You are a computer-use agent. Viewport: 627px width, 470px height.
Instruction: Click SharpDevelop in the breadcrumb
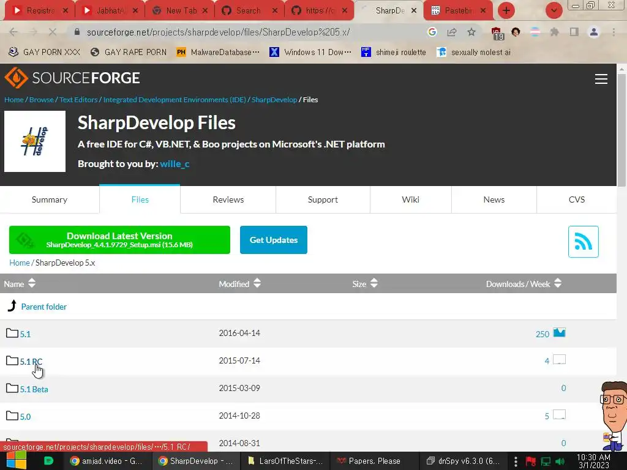pos(274,100)
